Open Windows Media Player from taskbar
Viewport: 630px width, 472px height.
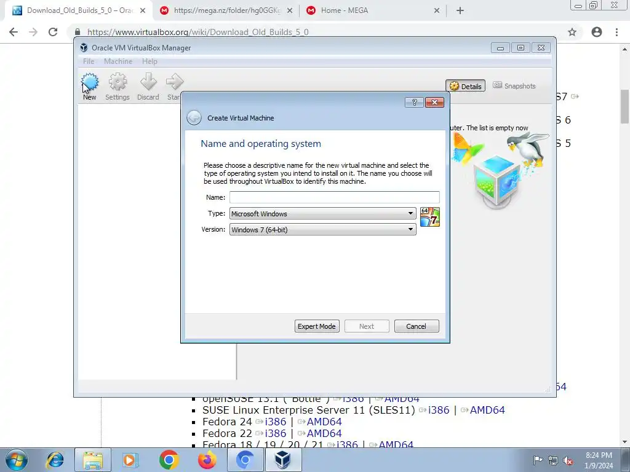[x=130, y=460]
